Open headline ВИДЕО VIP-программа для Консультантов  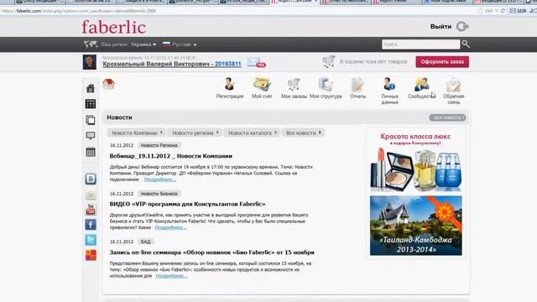pos(187,204)
